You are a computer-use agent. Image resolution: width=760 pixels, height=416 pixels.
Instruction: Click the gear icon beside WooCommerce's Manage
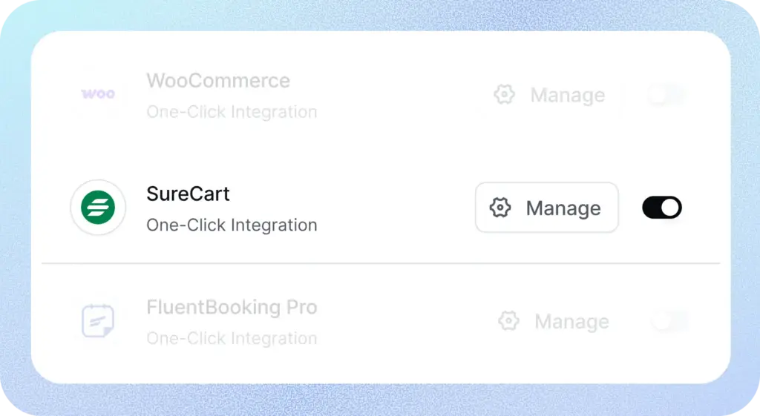pyautogui.click(x=505, y=95)
